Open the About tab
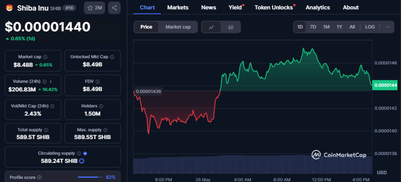Viewport: 401px width, 182px height. coord(350,8)
